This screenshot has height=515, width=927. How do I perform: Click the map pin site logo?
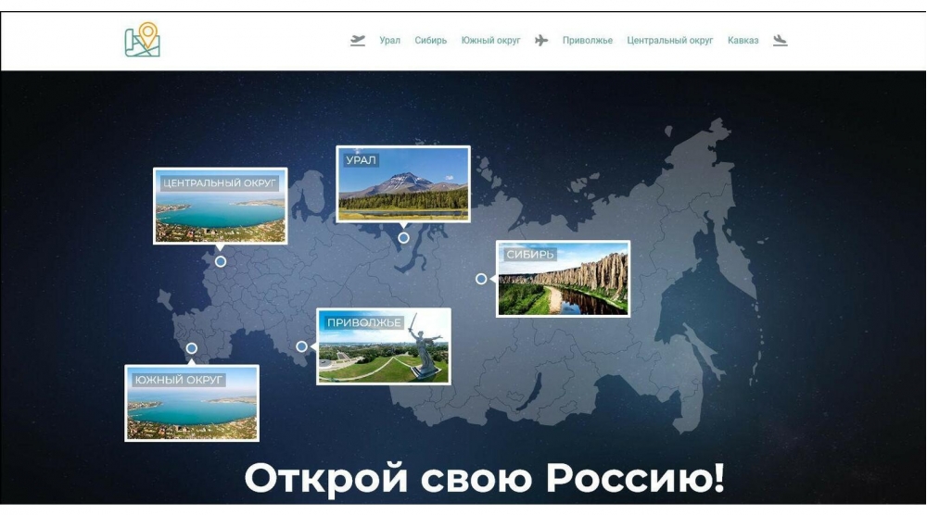[143, 40]
